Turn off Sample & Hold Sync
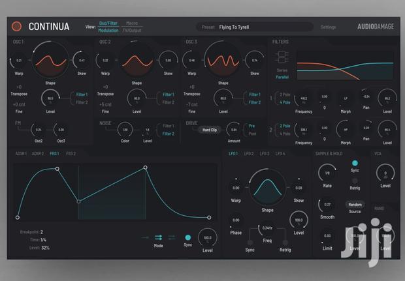405x281 pixels. point(355,163)
